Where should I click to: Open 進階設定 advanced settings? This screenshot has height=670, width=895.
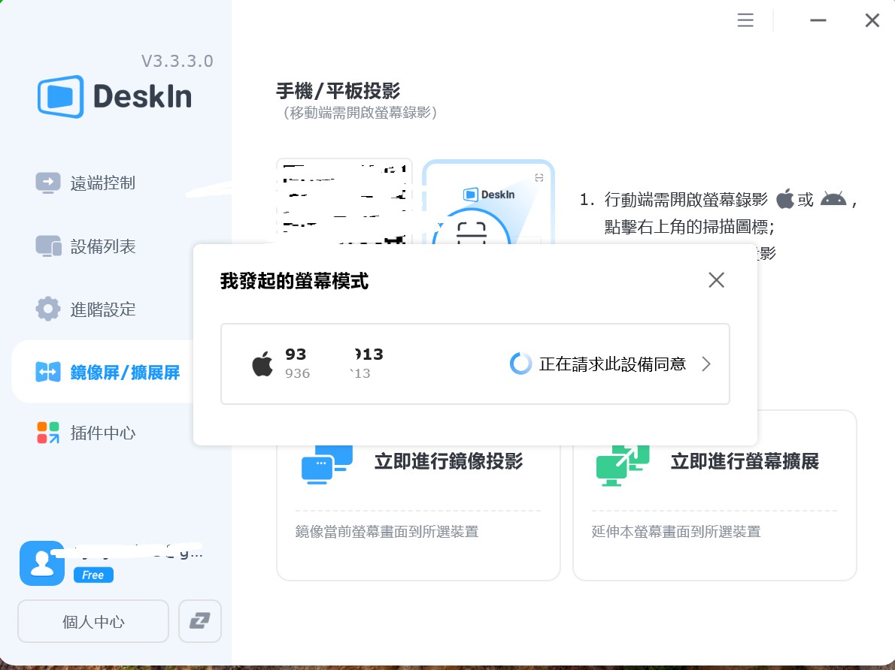103,309
